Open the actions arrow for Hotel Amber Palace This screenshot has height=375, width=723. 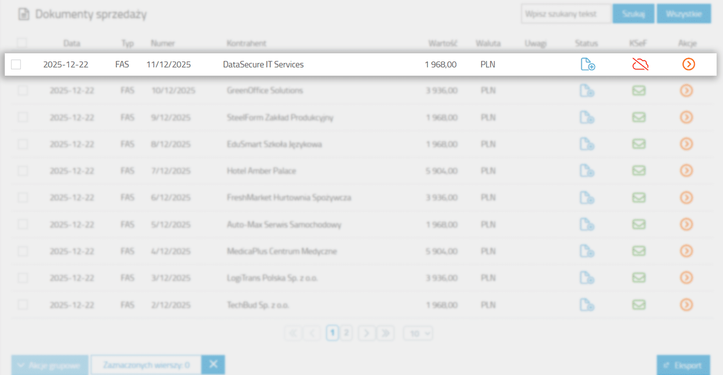(x=686, y=171)
